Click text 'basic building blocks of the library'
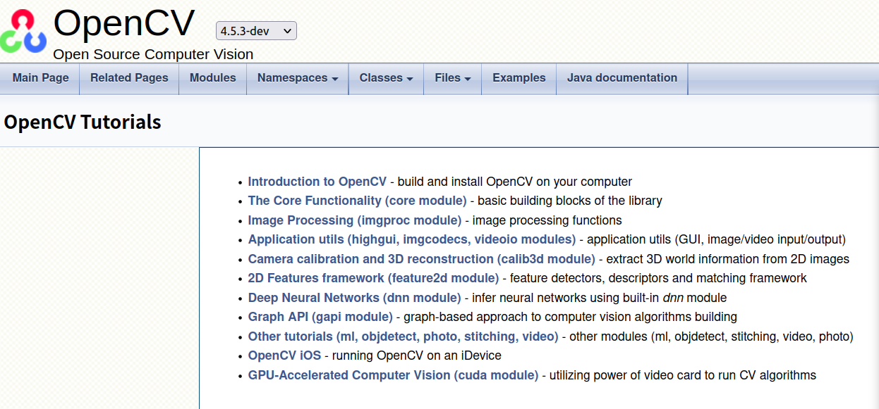Viewport: 879px width, 409px height. 570,201
